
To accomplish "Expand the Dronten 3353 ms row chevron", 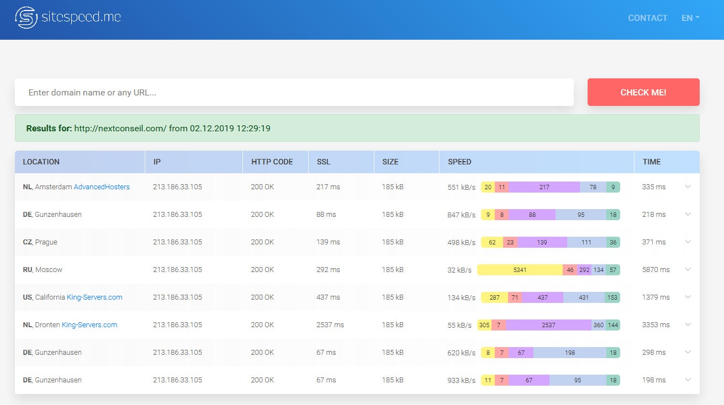I will point(688,324).
